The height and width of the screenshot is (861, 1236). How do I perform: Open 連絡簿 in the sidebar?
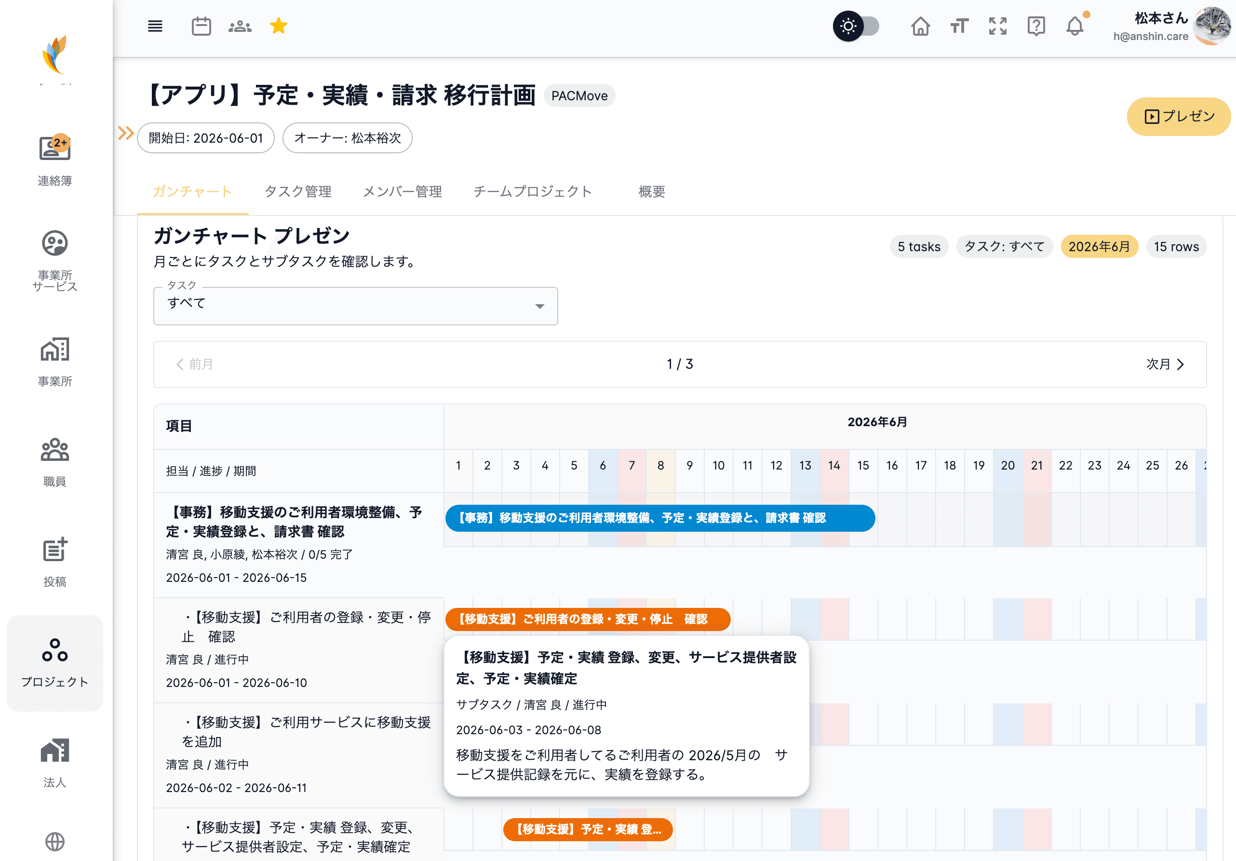55,160
